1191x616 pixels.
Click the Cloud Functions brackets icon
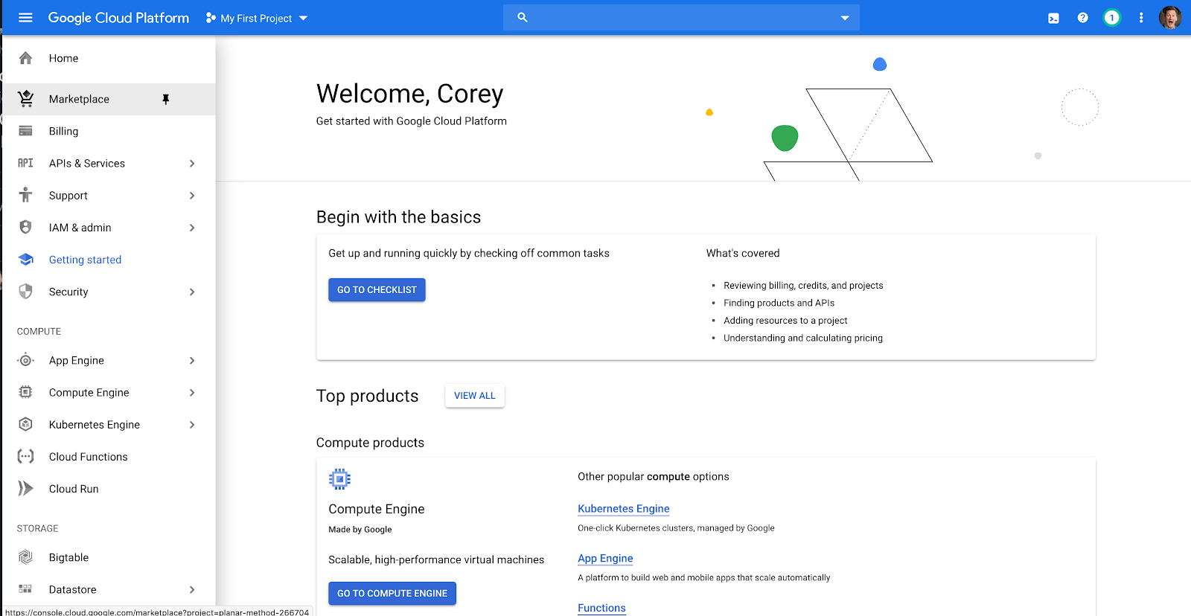25,456
